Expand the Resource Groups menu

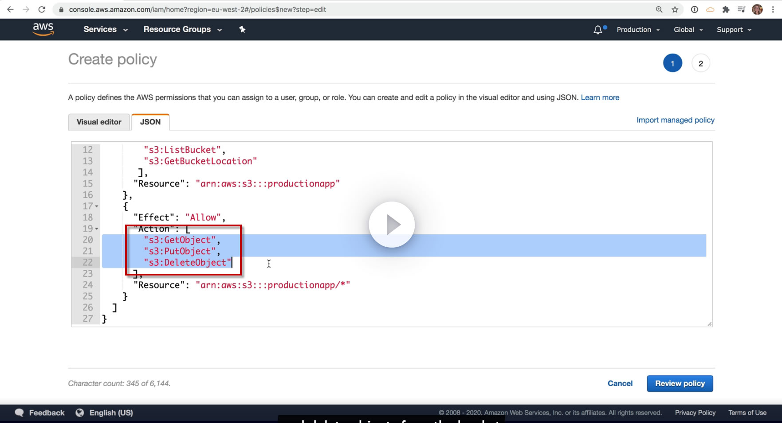182,29
